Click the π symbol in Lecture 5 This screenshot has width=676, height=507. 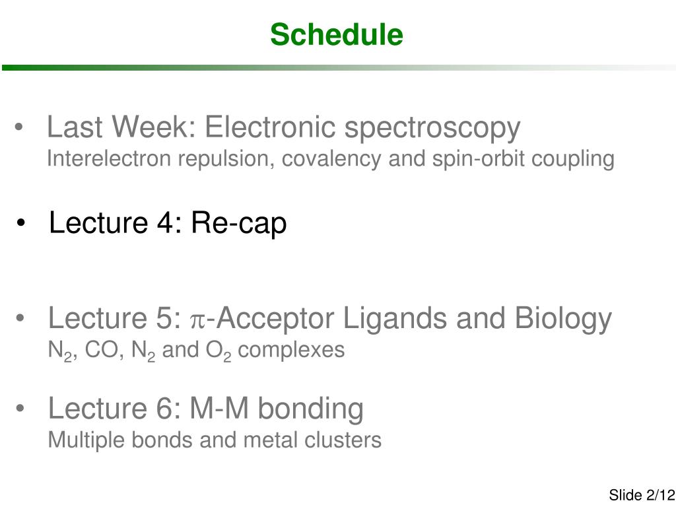(198, 321)
